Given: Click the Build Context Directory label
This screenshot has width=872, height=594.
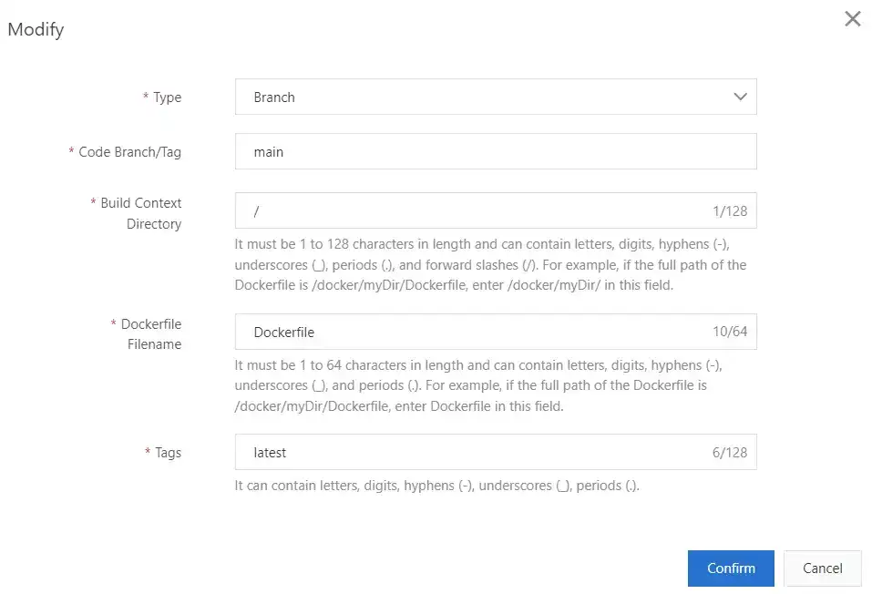Looking at the screenshot, I should coord(140,213).
